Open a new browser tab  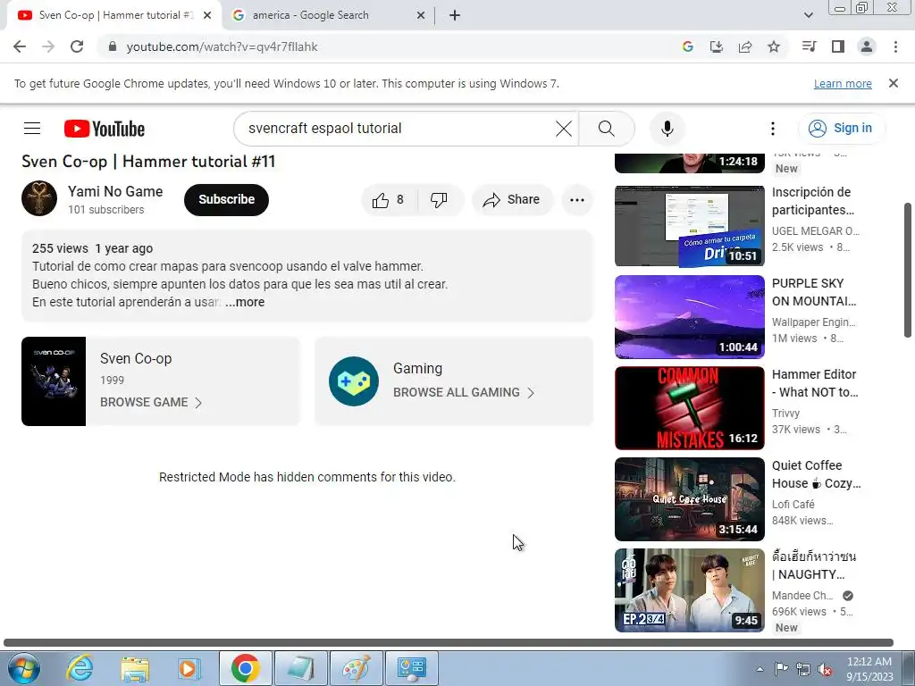[x=455, y=15]
